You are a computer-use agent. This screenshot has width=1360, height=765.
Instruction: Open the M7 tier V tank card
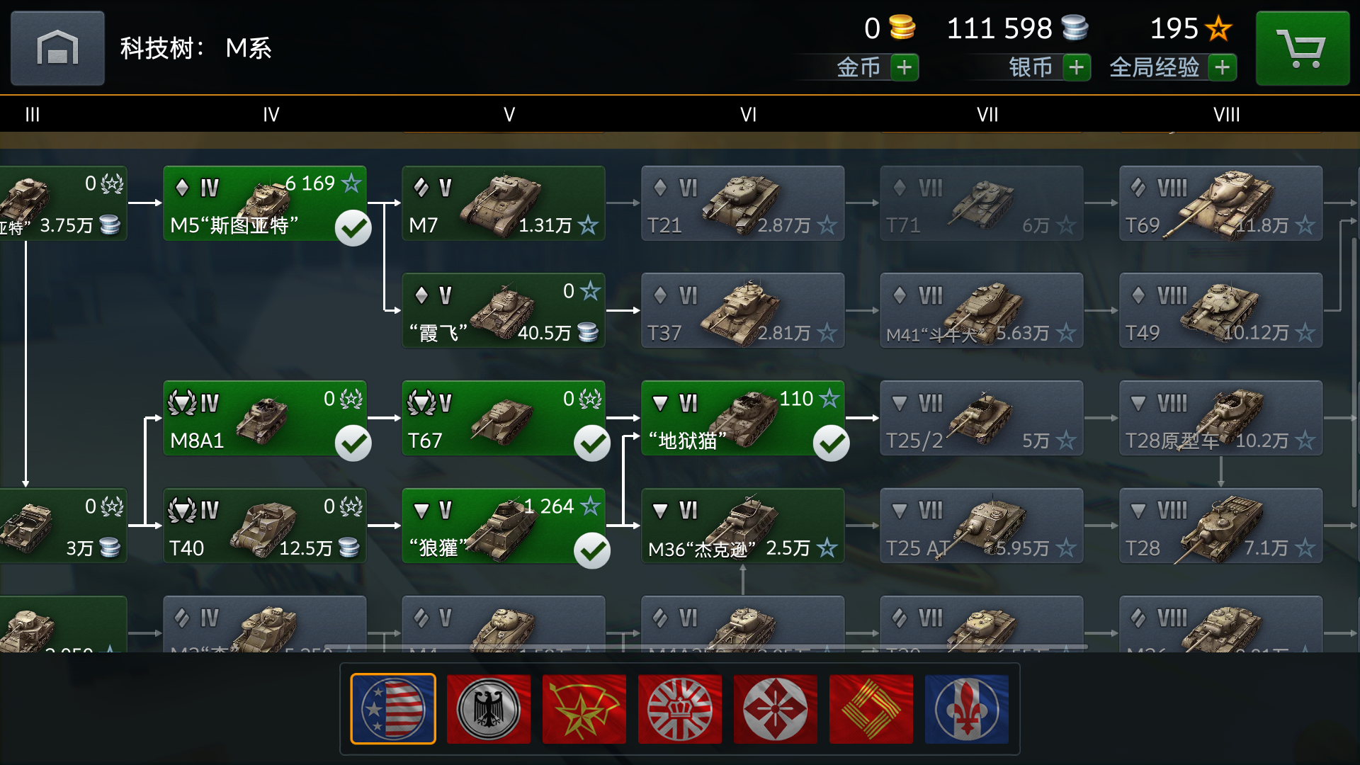504,203
